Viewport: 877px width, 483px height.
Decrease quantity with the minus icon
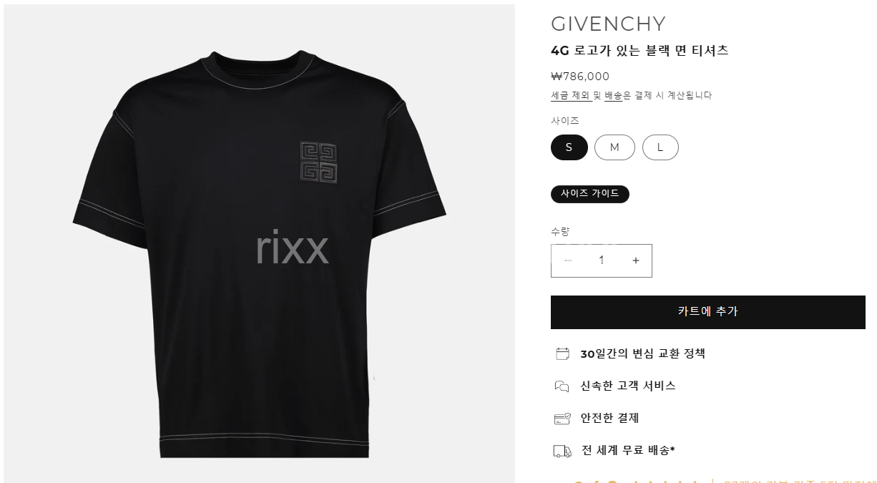(x=568, y=260)
